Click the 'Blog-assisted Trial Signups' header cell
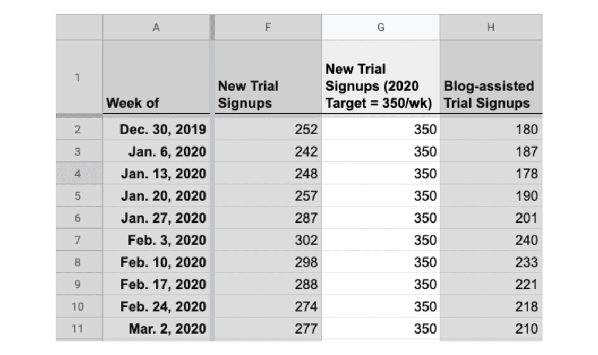This screenshot has width=598, height=355. click(491, 77)
